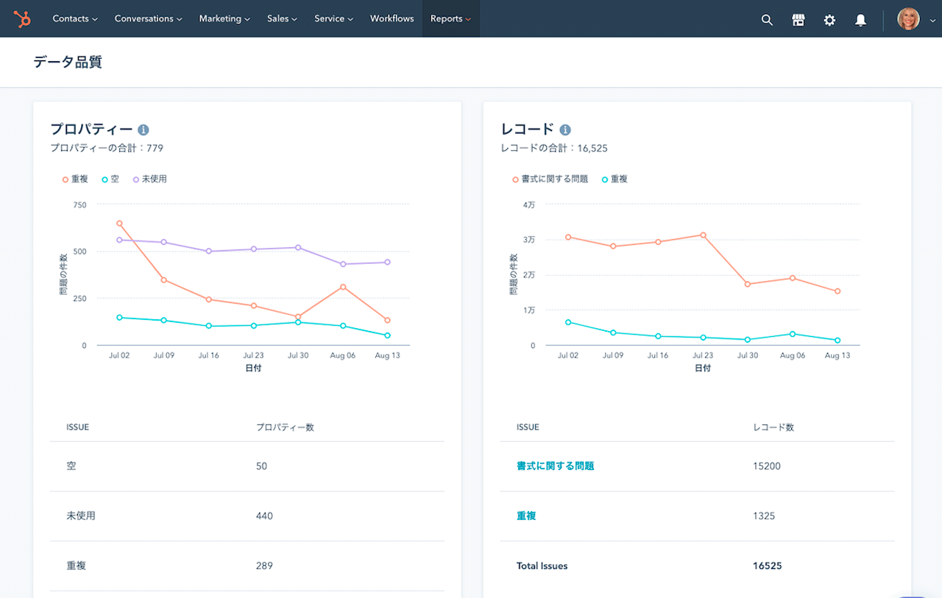Screen dimensions: 942x598
Task: Click the HubSpot sprocket logo
Action: click(x=22, y=19)
